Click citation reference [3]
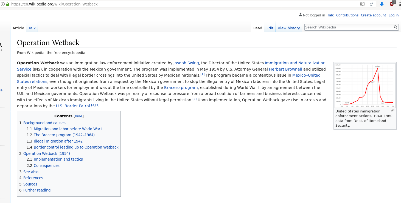Screen dimensions: 401x203 tap(93, 105)
